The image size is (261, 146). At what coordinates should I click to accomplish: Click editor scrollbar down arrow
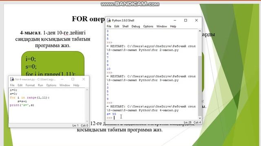tap(87, 122)
